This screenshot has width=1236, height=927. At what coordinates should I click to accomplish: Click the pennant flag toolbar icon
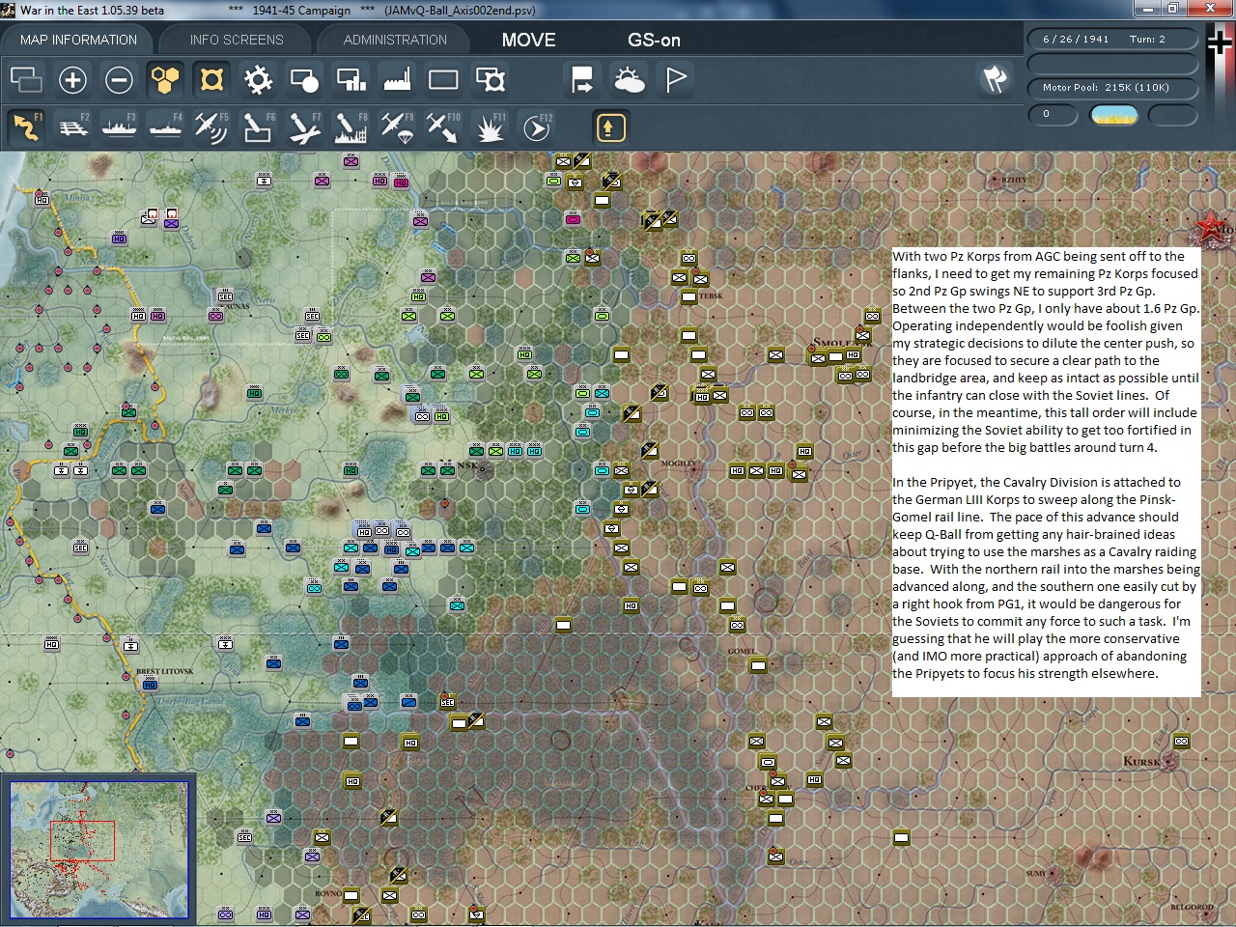pos(675,79)
